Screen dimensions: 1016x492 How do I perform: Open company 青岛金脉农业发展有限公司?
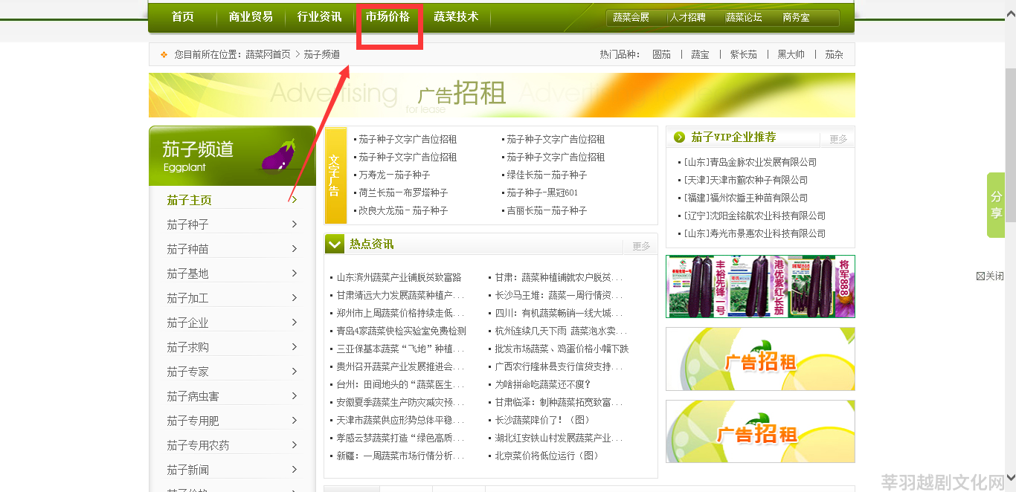coord(750,162)
